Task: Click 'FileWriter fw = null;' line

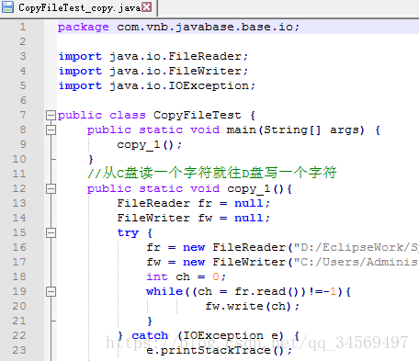Action: (x=194, y=218)
